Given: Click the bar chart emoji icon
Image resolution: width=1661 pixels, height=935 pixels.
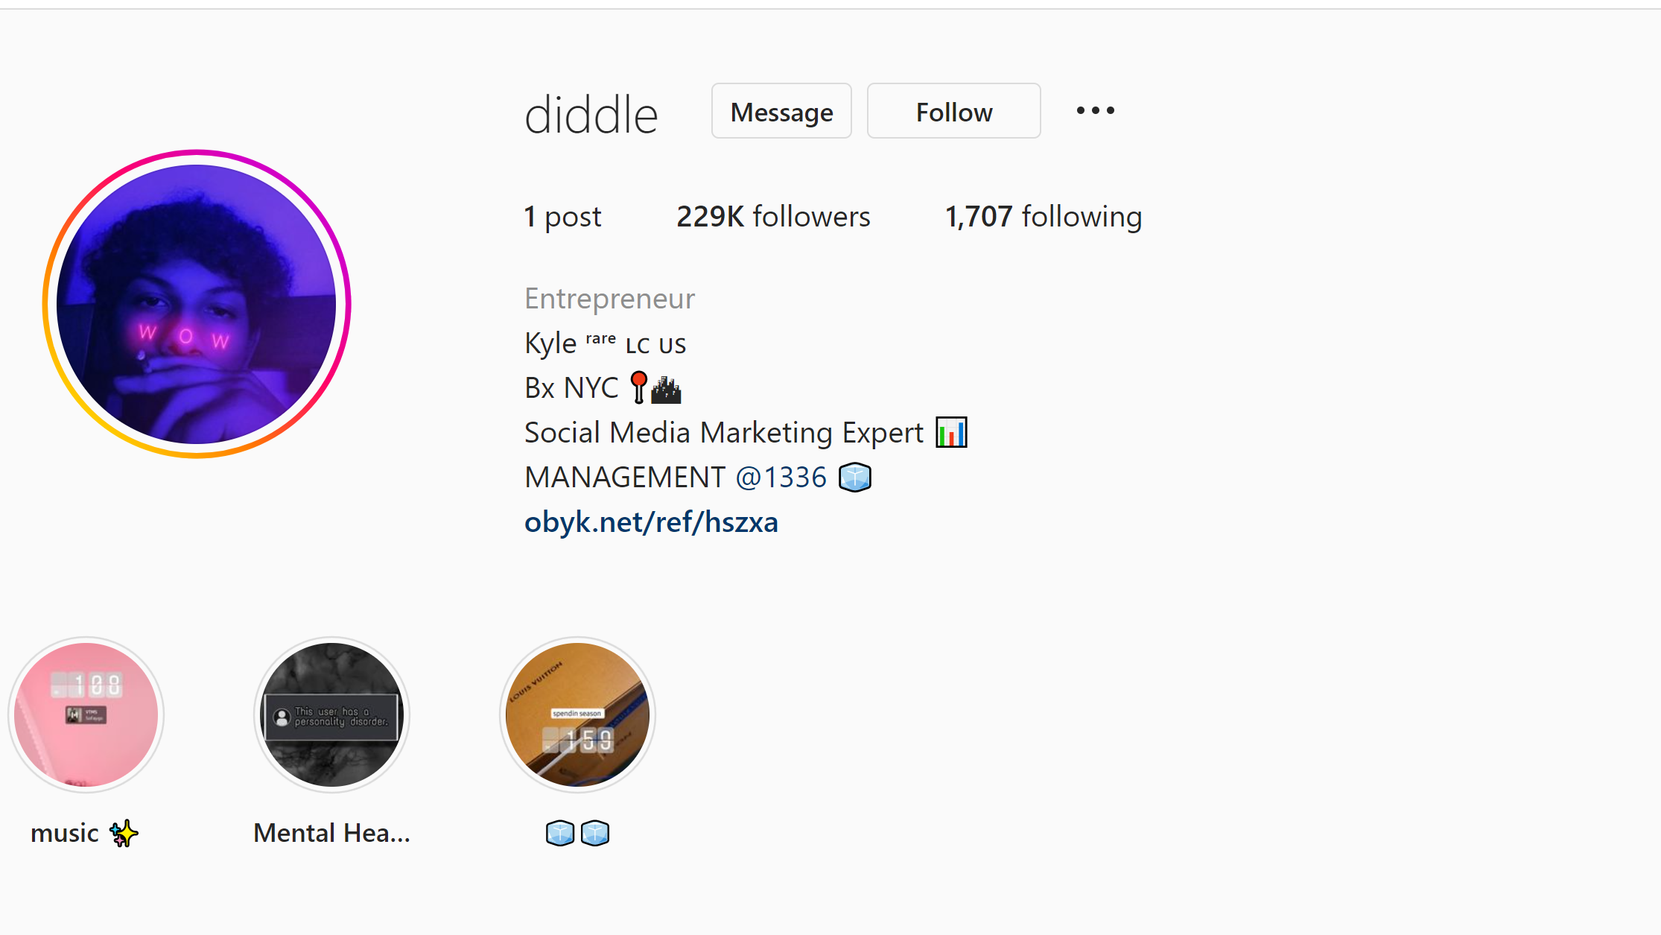Looking at the screenshot, I should pos(952,433).
